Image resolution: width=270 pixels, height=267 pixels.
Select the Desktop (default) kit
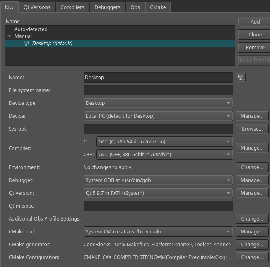[120, 43]
